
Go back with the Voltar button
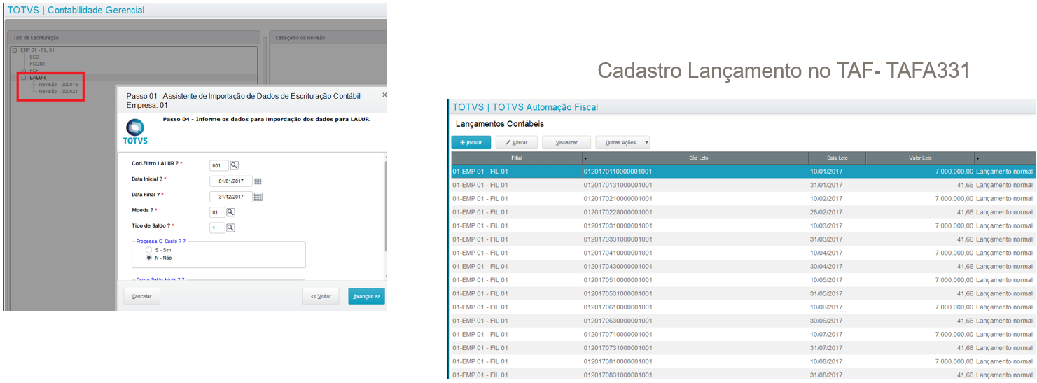coord(321,296)
